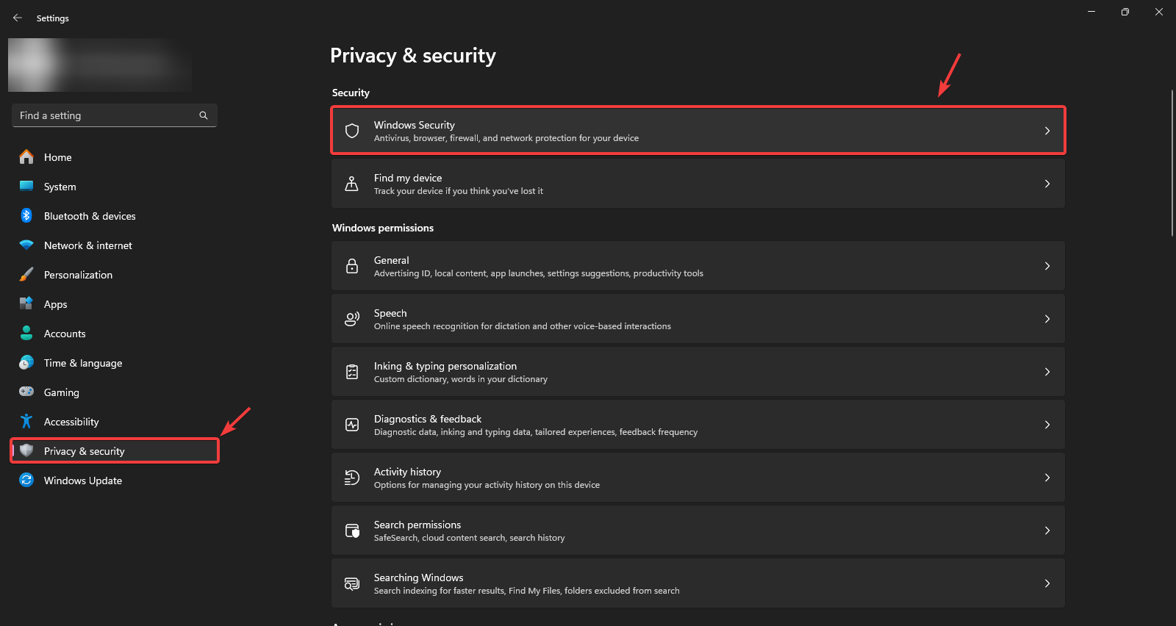This screenshot has width=1176, height=626.
Task: Click the Activity history clock icon
Action: point(352,478)
